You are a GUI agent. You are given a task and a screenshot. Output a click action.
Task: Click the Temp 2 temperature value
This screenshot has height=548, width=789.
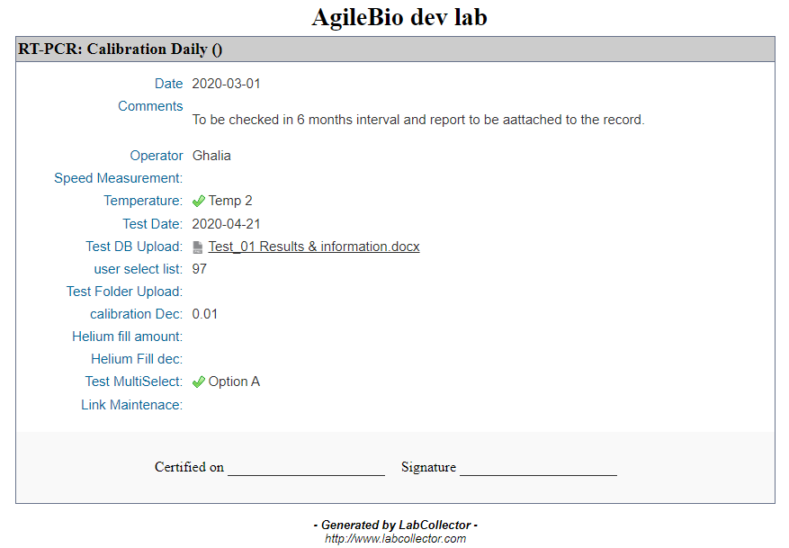(x=230, y=201)
